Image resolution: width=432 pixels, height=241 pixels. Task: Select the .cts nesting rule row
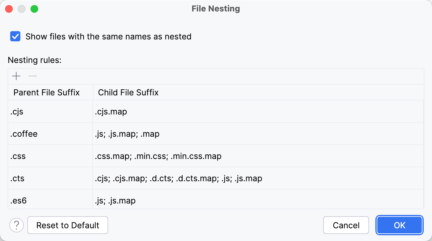(x=48, y=178)
